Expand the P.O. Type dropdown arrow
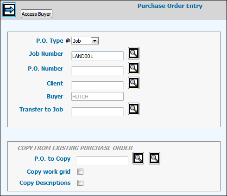The height and width of the screenshot is (196, 227). (95, 41)
